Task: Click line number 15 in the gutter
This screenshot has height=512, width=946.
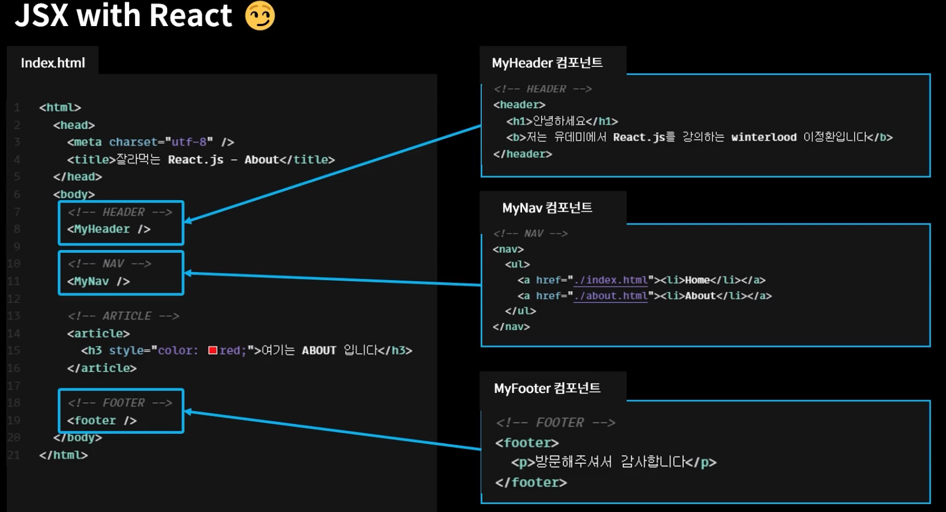Action: click(14, 350)
